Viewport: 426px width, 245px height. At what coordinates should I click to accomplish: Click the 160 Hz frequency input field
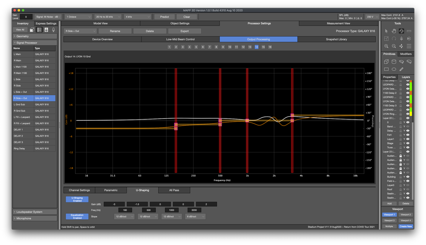pyautogui.click(x=125, y=210)
